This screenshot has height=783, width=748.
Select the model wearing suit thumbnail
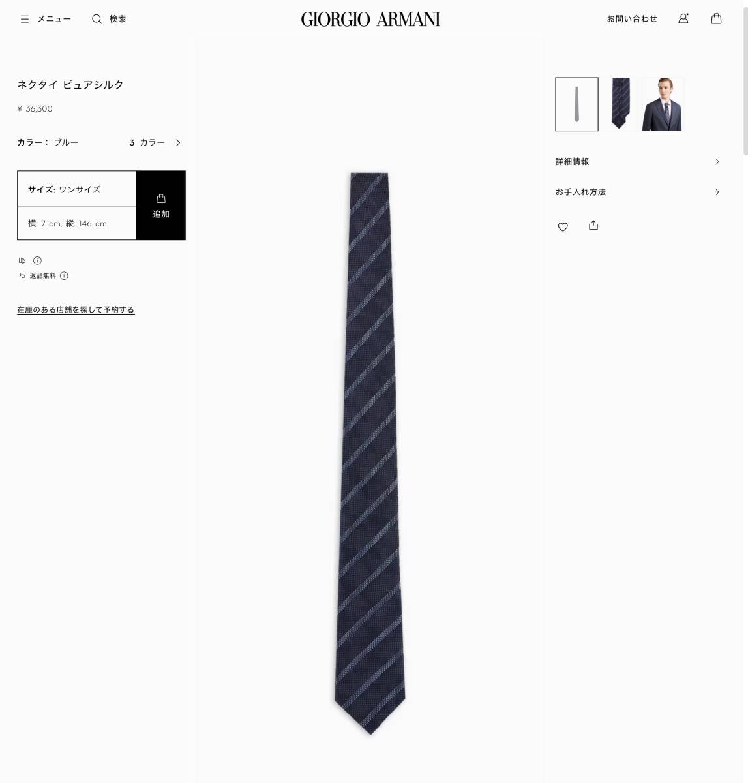point(663,104)
